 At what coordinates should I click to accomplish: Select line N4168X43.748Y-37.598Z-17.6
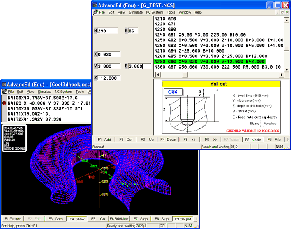(42, 98)
